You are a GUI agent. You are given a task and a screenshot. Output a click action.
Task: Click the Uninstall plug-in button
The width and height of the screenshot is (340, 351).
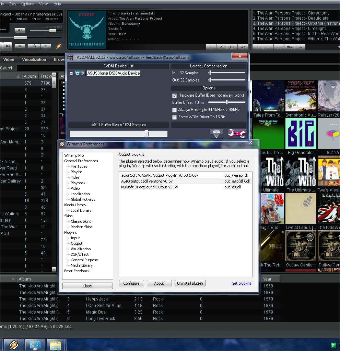point(190,283)
